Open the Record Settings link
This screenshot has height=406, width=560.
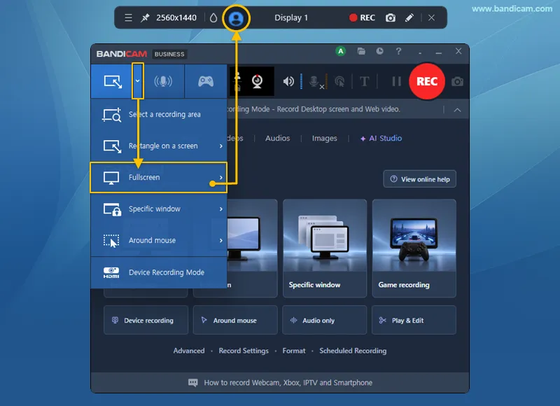244,351
